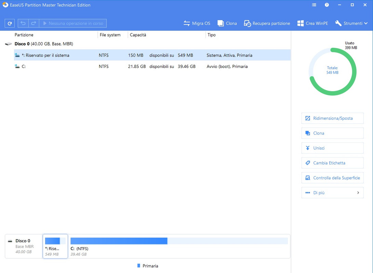This screenshot has height=273, width=373.
Task: Click the Primaria legend color swatch
Action: tap(139, 266)
